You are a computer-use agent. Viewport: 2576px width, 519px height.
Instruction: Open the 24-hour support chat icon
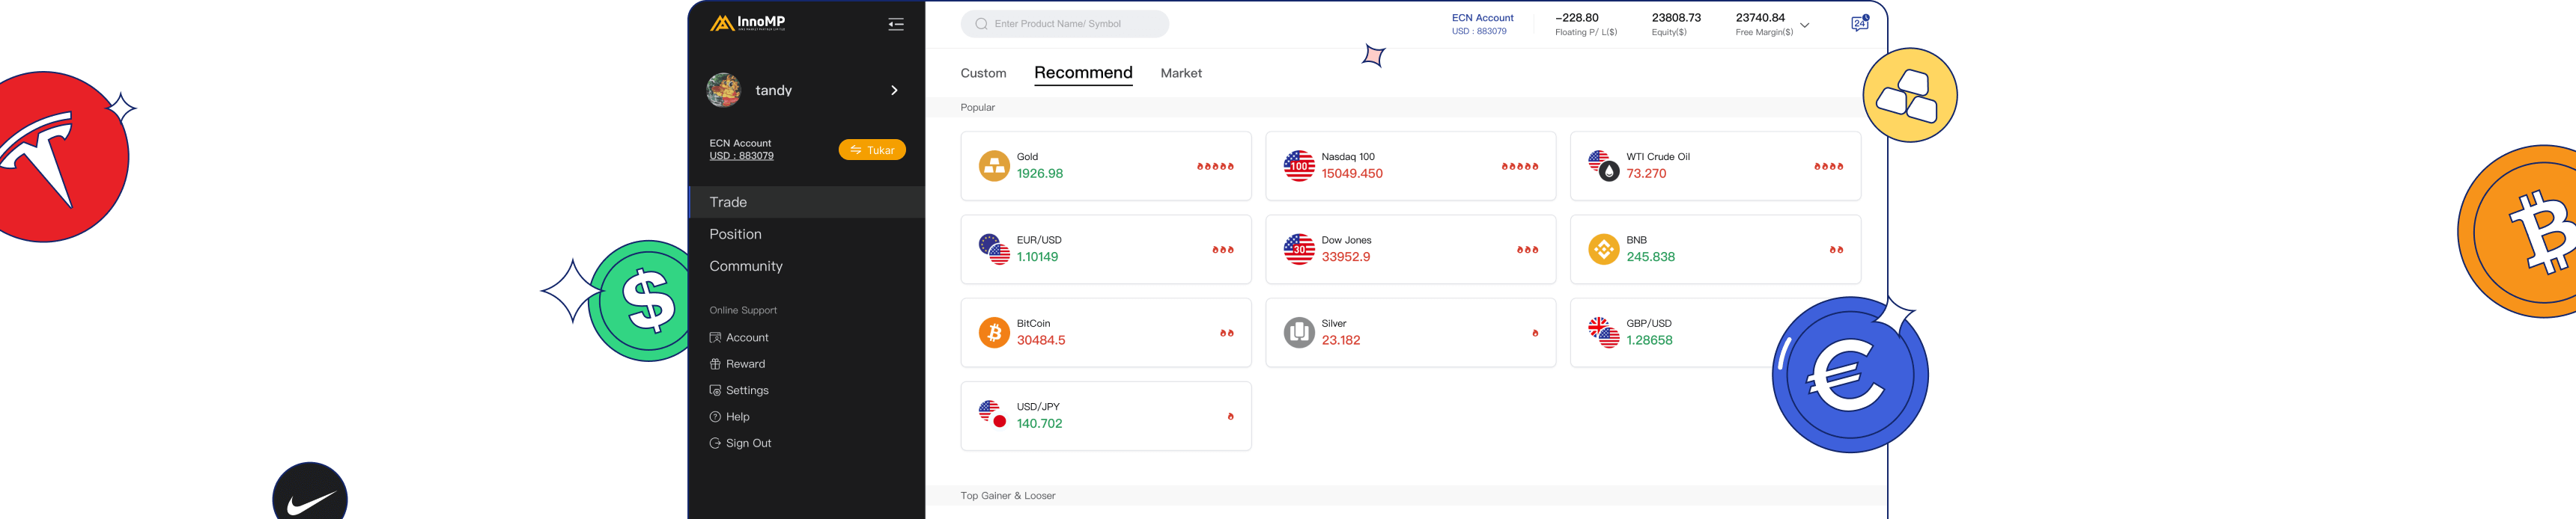pos(1859,24)
